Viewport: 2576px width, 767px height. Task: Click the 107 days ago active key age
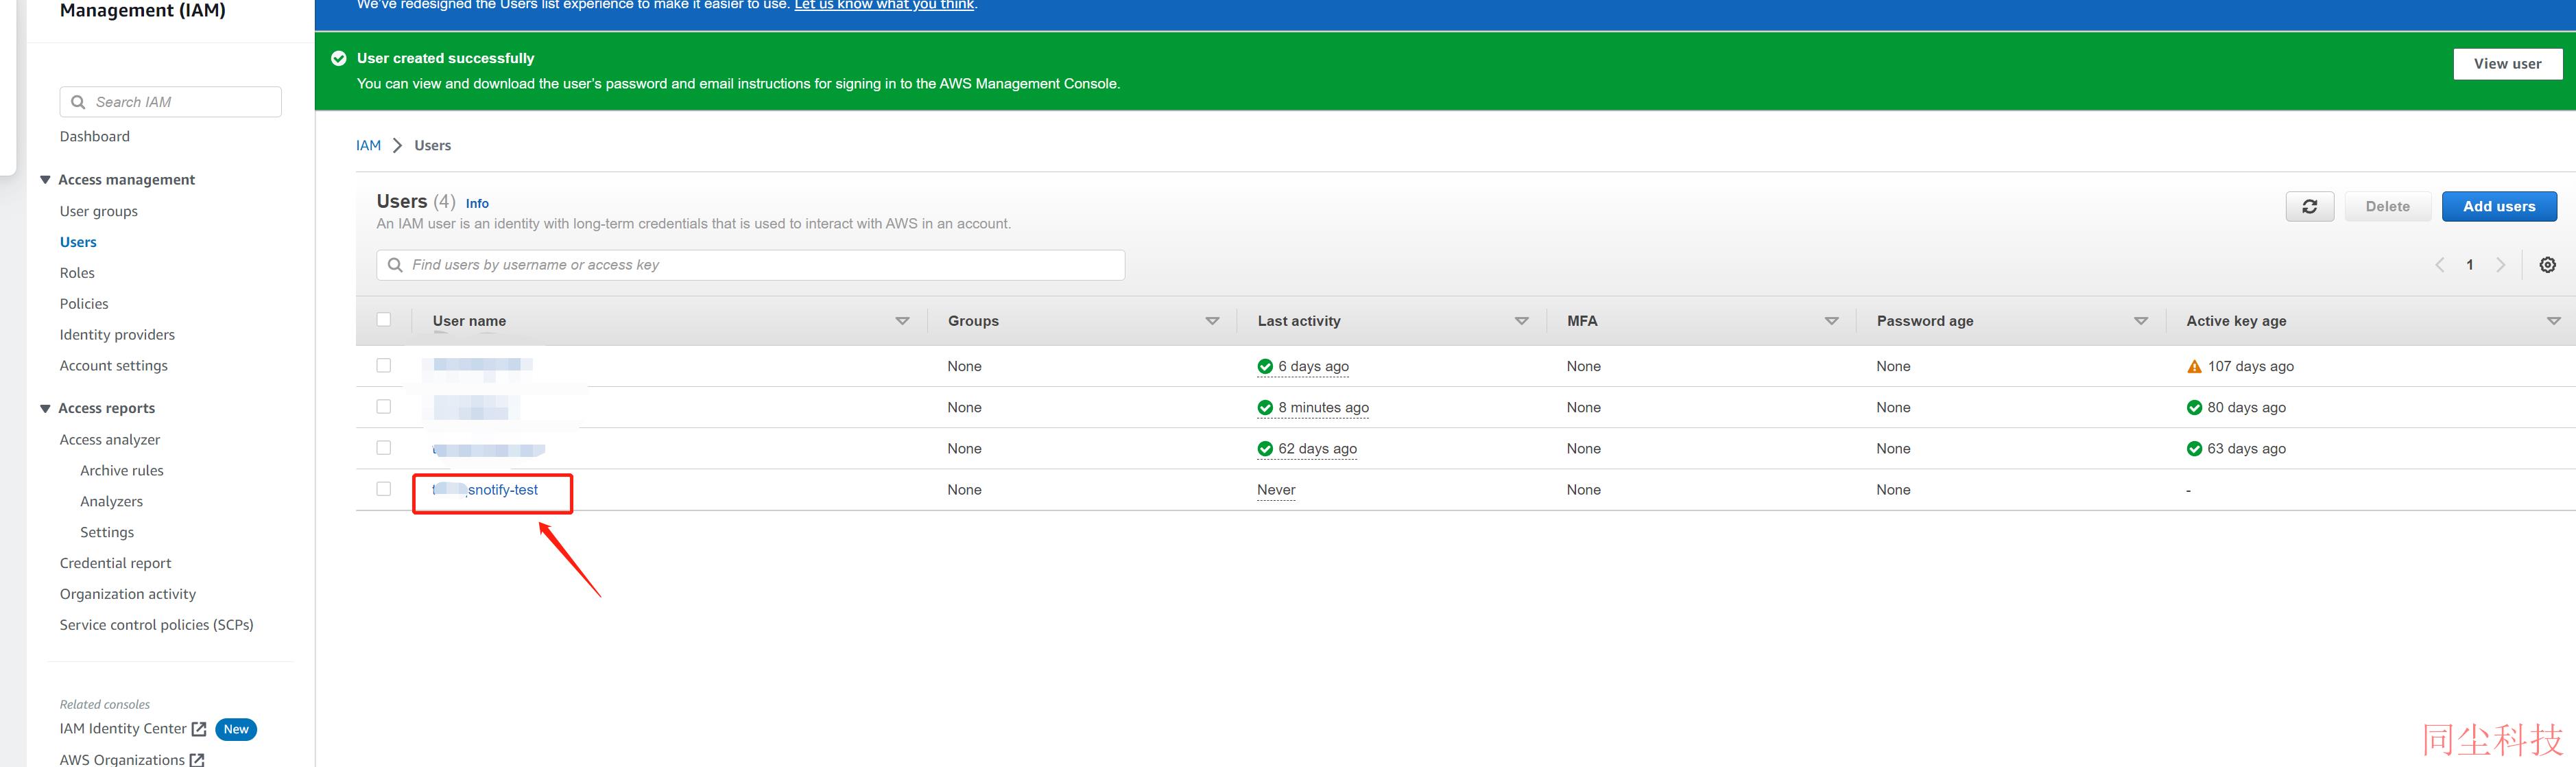[x=2250, y=366]
